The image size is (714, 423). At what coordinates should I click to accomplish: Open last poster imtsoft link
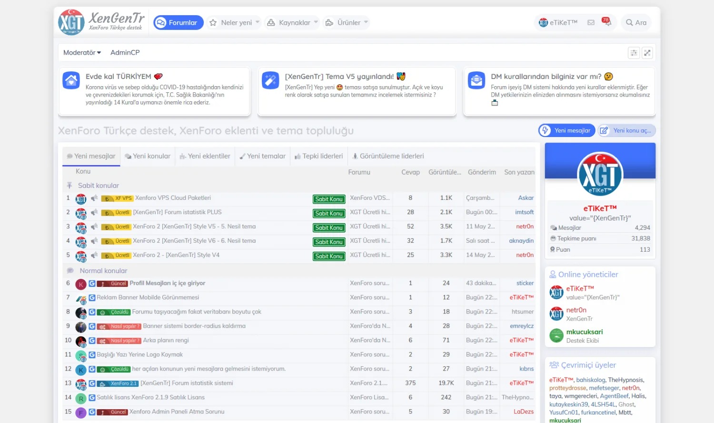[x=525, y=212]
